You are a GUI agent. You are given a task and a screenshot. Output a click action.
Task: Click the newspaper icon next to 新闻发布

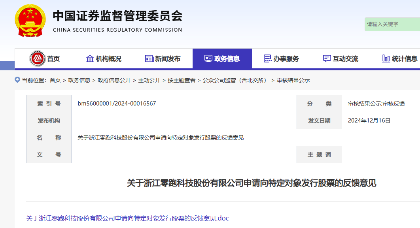[x=149, y=58]
